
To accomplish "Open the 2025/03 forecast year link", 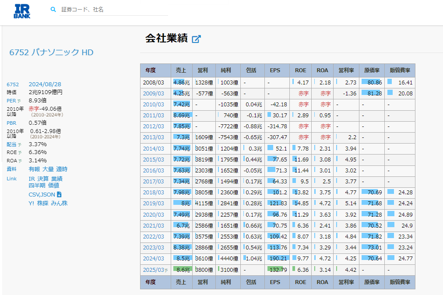I will pyautogui.click(x=153, y=270).
